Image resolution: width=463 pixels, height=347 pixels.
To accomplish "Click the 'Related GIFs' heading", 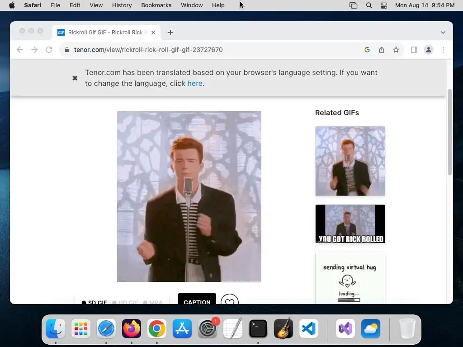I will click(337, 113).
